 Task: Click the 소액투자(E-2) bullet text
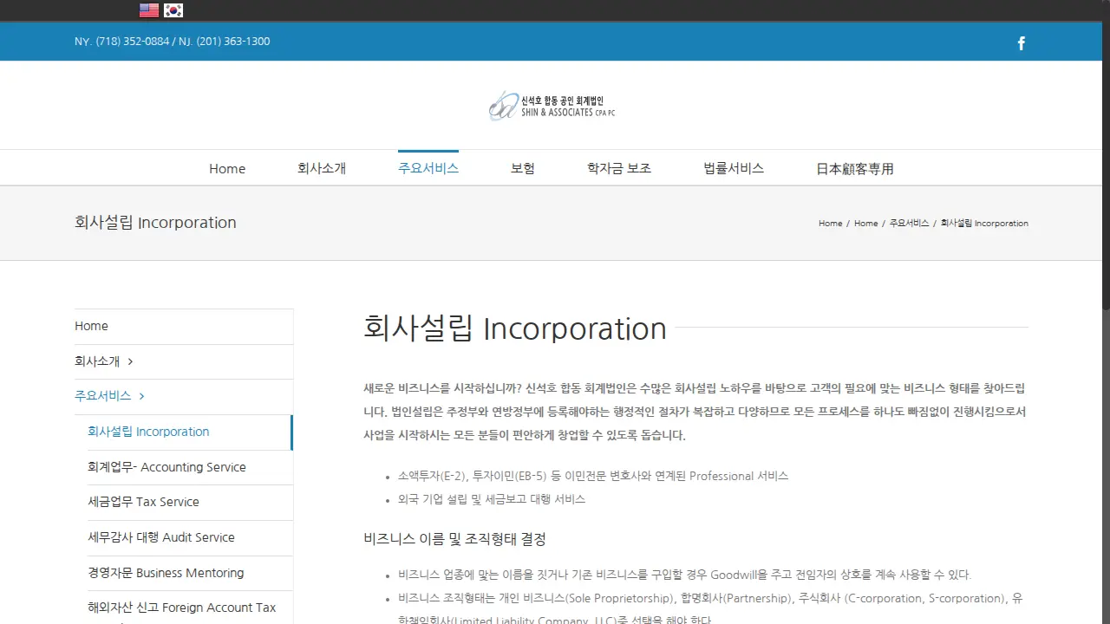point(593,476)
